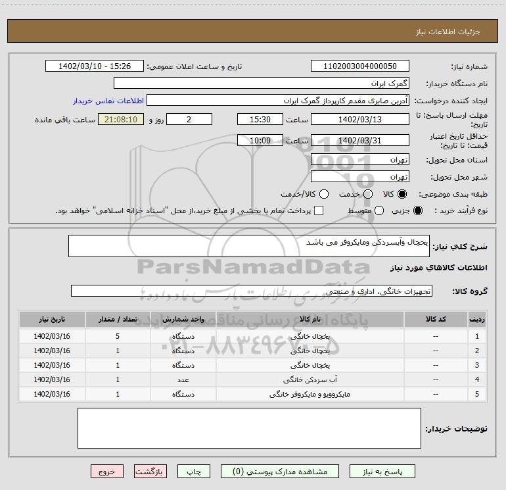This screenshot has width=506, height=490.
Task: Click the توضیحات خریدار text area
Action: [x=249, y=428]
